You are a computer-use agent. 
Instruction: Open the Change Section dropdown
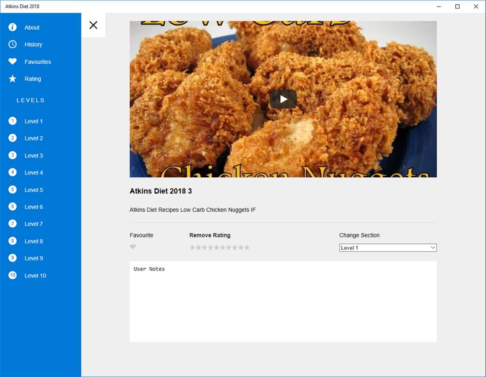point(388,248)
